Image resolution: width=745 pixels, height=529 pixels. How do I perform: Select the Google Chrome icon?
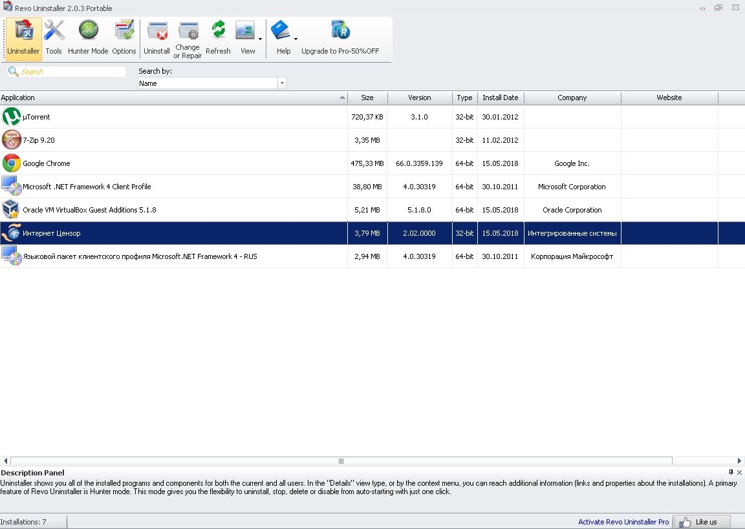click(x=12, y=163)
